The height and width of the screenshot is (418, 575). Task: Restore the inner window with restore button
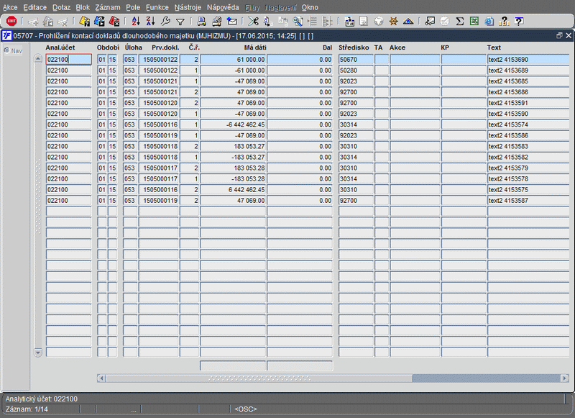pos(559,35)
